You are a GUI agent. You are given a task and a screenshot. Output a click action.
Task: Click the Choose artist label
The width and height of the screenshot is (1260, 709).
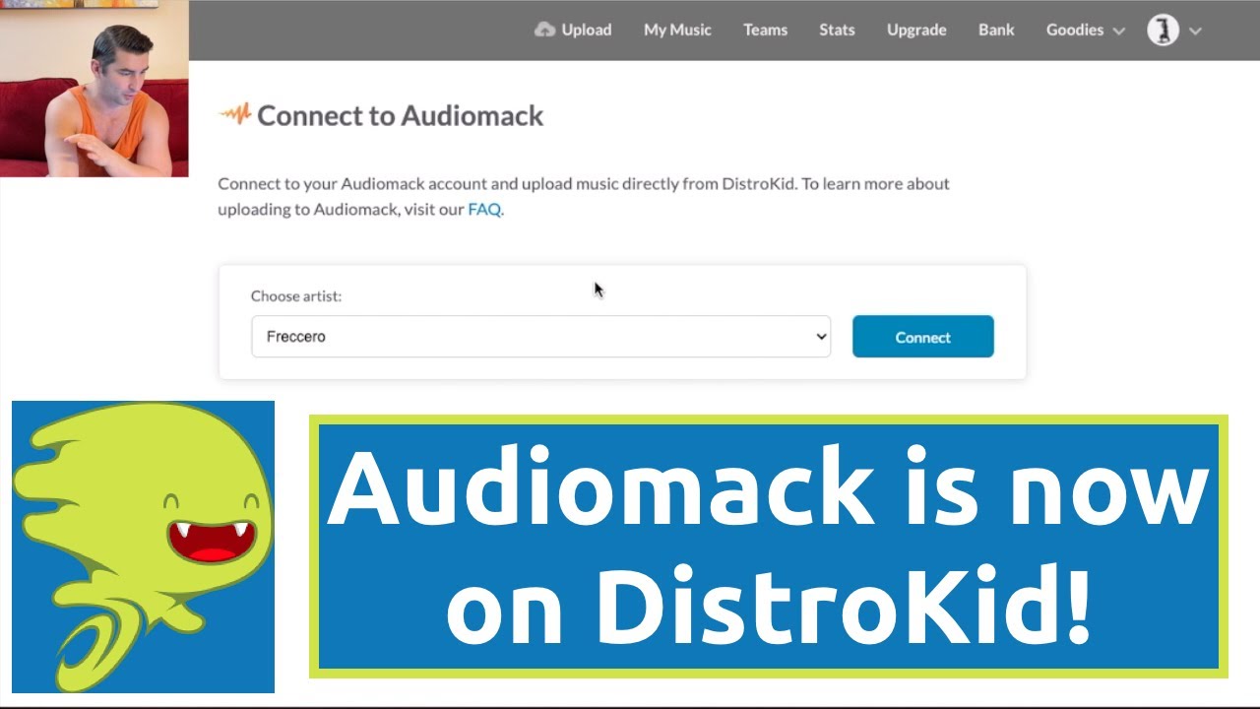click(x=296, y=295)
